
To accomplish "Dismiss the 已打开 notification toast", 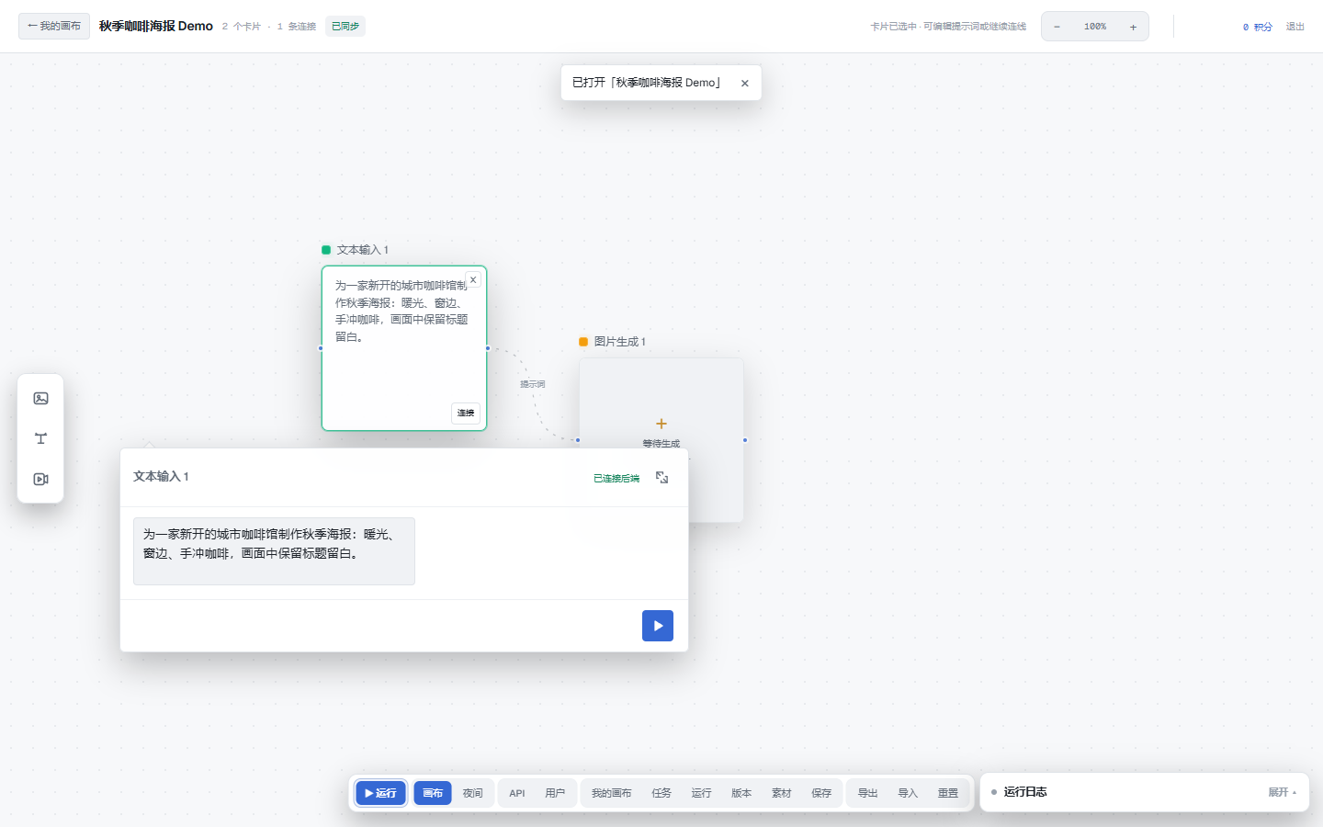I will point(745,83).
